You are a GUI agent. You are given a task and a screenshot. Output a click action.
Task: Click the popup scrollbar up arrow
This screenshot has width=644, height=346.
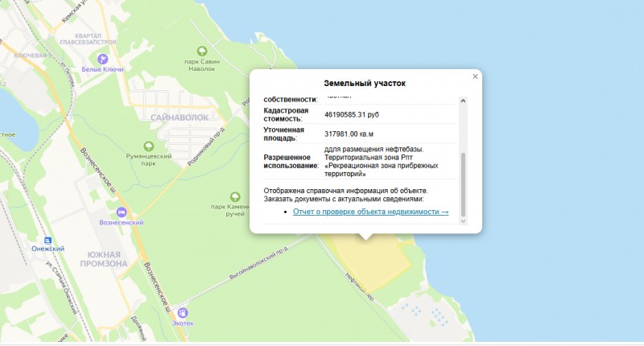coord(462,101)
